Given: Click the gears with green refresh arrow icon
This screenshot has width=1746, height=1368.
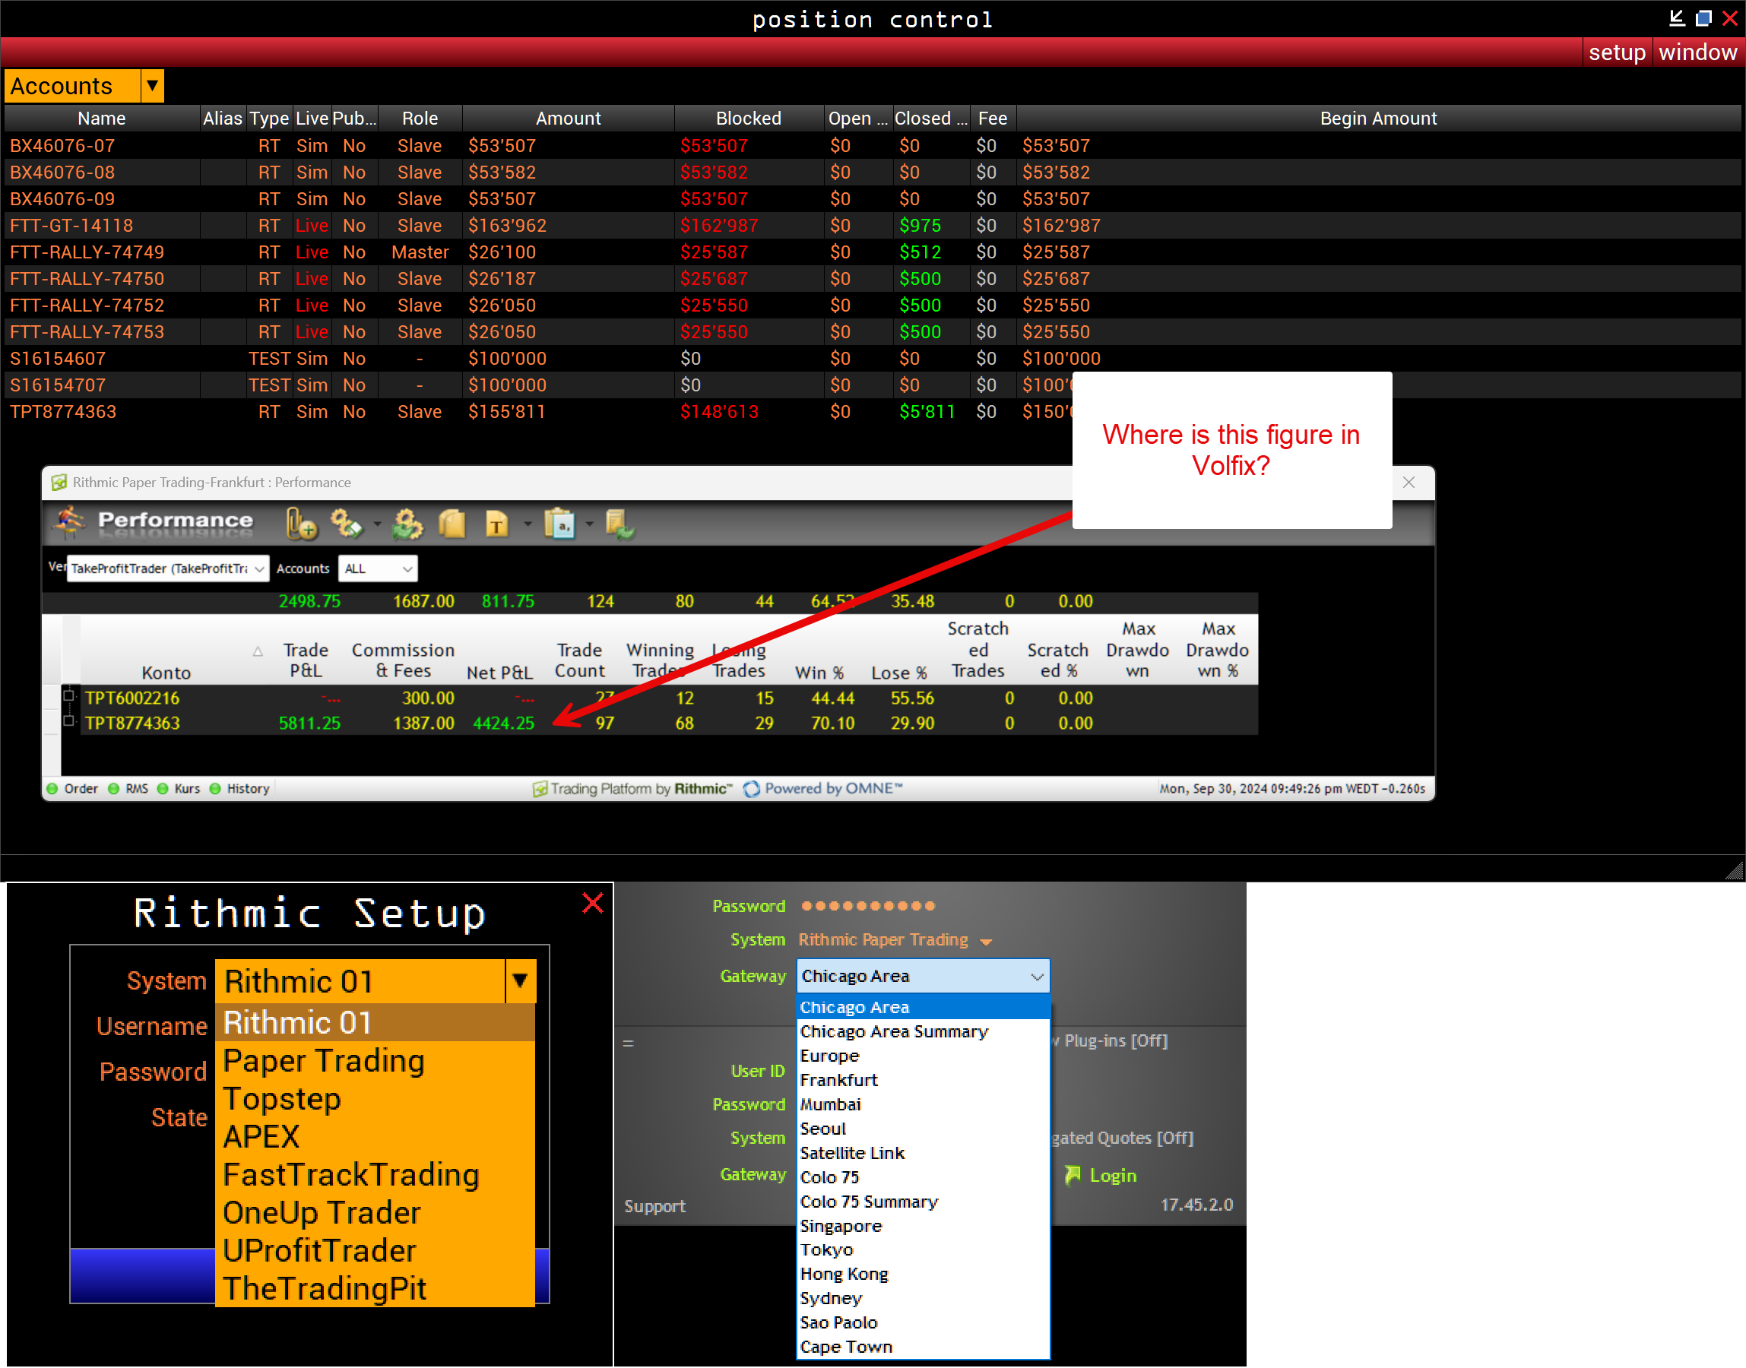Looking at the screenshot, I should point(407,524).
